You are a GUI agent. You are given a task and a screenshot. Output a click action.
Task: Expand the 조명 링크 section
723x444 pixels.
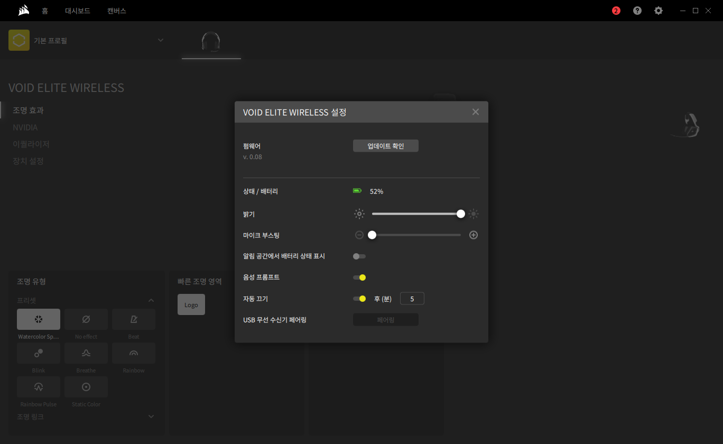[151, 417]
